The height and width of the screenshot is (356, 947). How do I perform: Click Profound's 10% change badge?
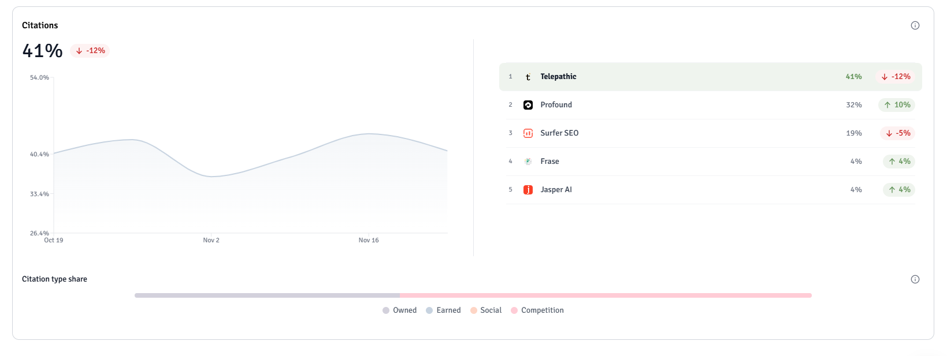(x=897, y=105)
